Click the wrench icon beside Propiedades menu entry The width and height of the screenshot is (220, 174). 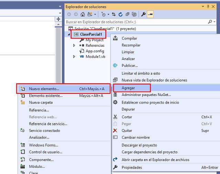tap(115, 167)
